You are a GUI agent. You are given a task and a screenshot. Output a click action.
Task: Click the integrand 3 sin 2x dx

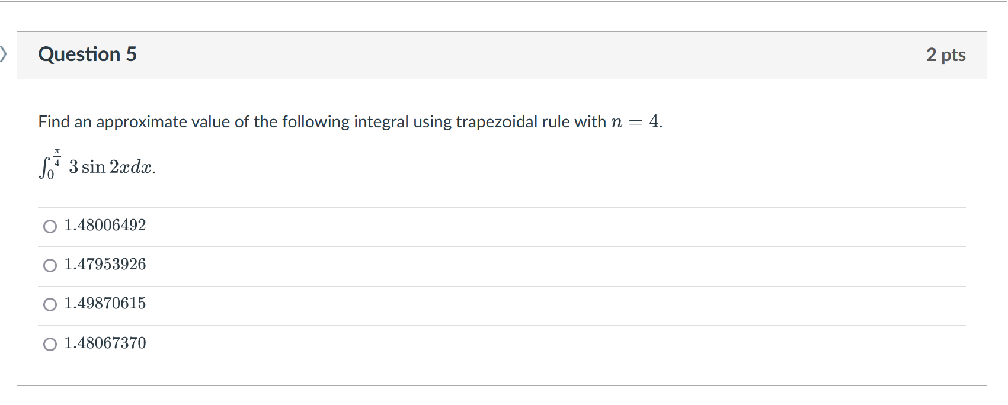[x=111, y=168]
